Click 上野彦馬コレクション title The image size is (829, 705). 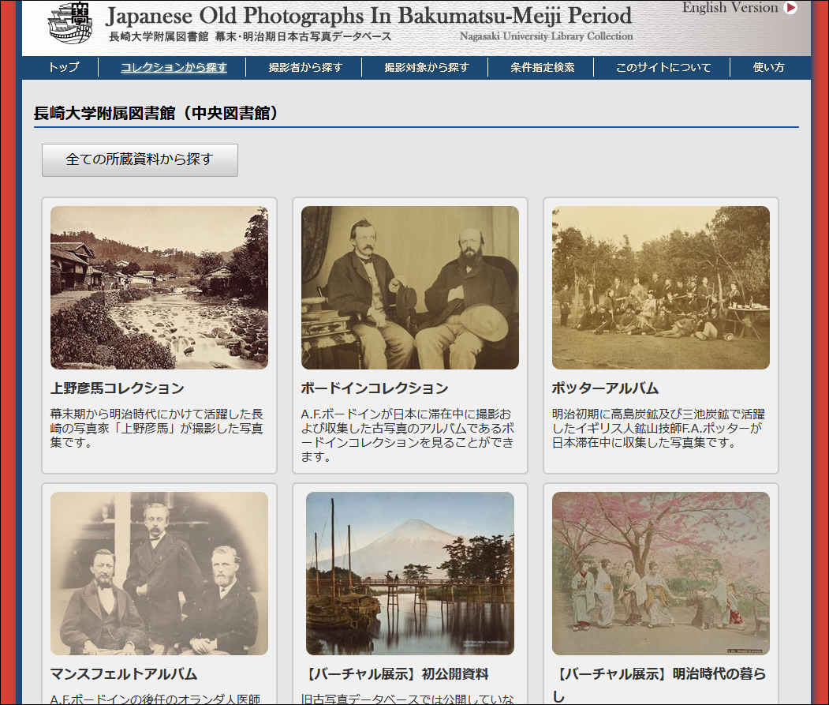click(x=118, y=388)
